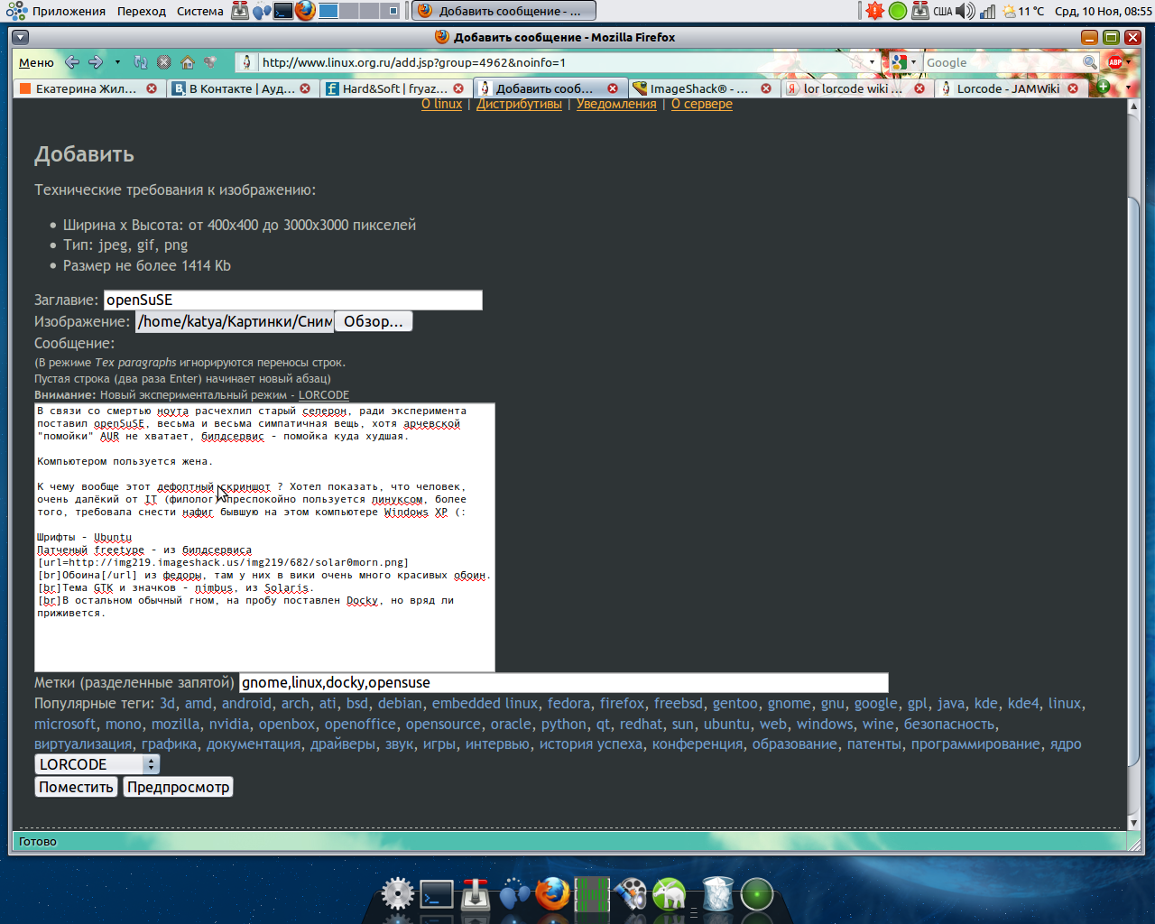Open the film-reel media player in the dock

(631, 894)
